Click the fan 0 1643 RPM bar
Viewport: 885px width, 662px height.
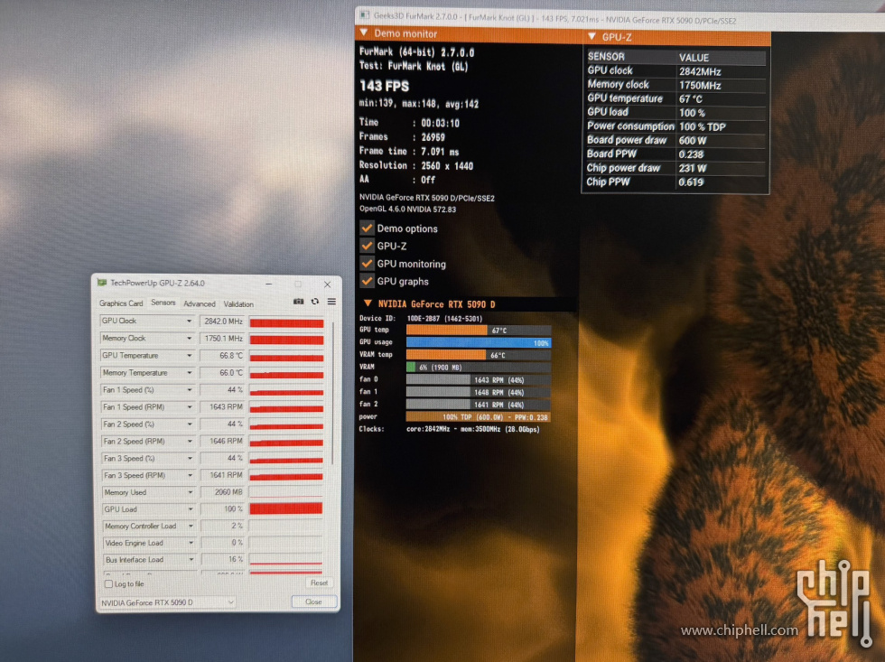(479, 380)
